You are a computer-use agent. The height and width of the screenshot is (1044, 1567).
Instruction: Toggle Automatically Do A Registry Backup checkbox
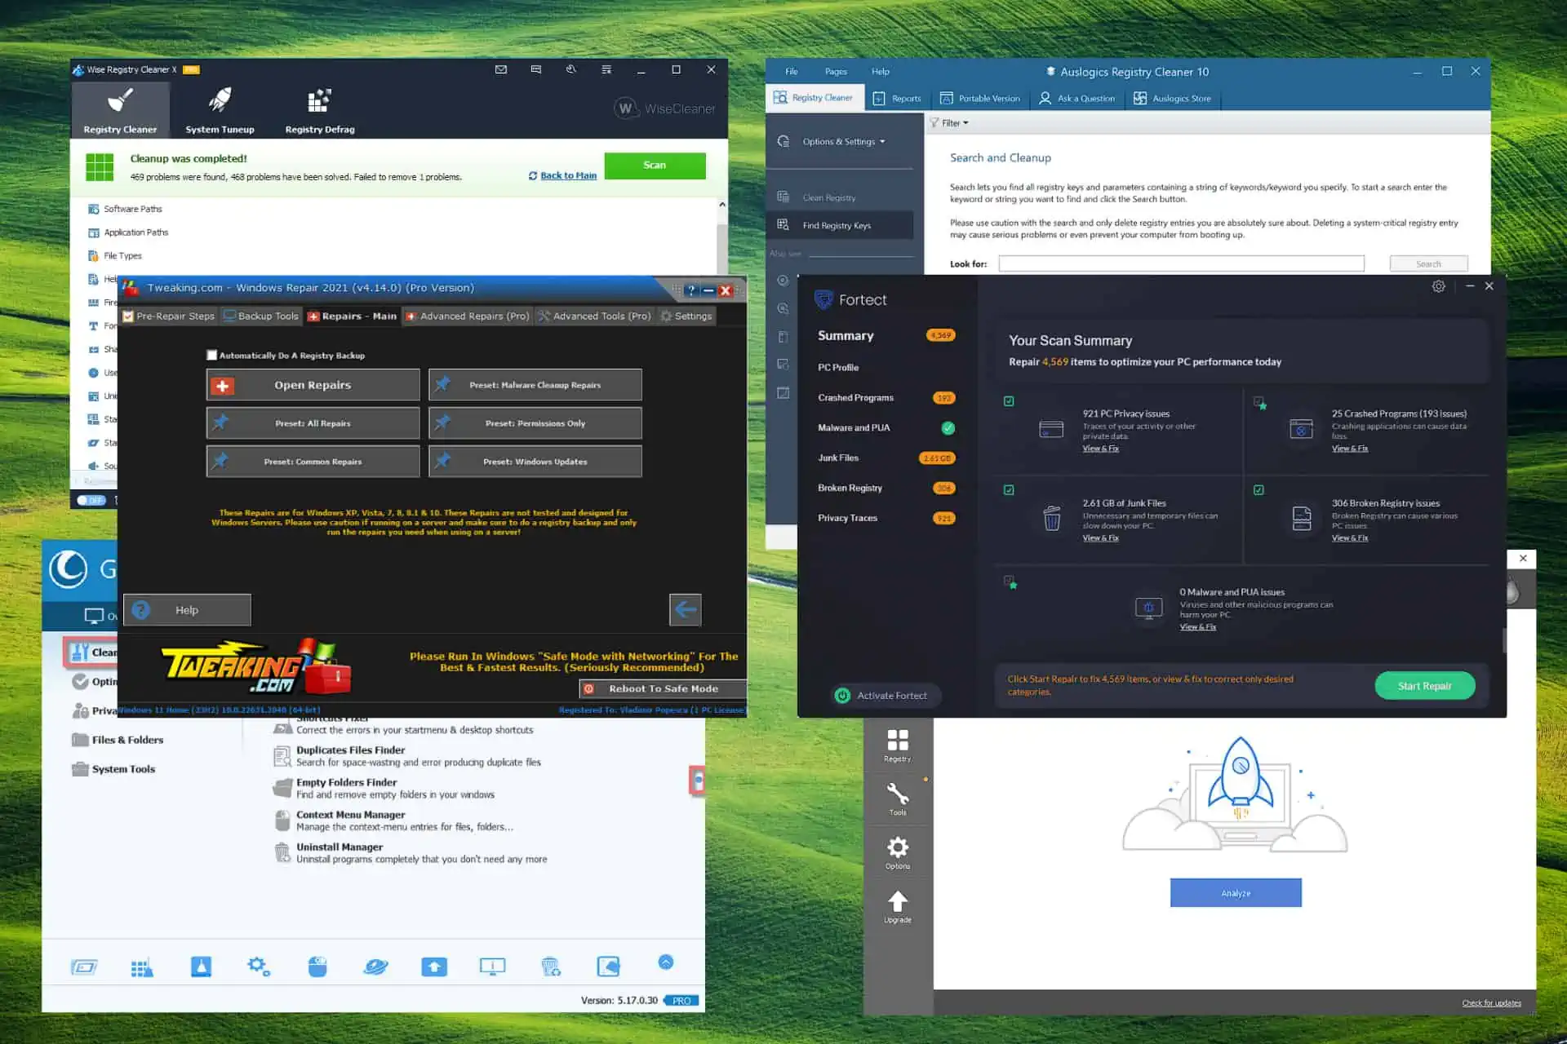coord(212,355)
